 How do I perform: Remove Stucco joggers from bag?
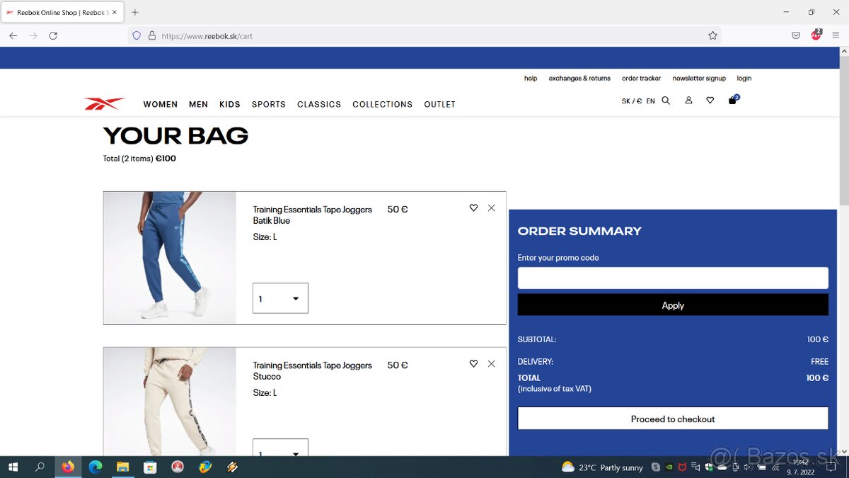tap(492, 364)
